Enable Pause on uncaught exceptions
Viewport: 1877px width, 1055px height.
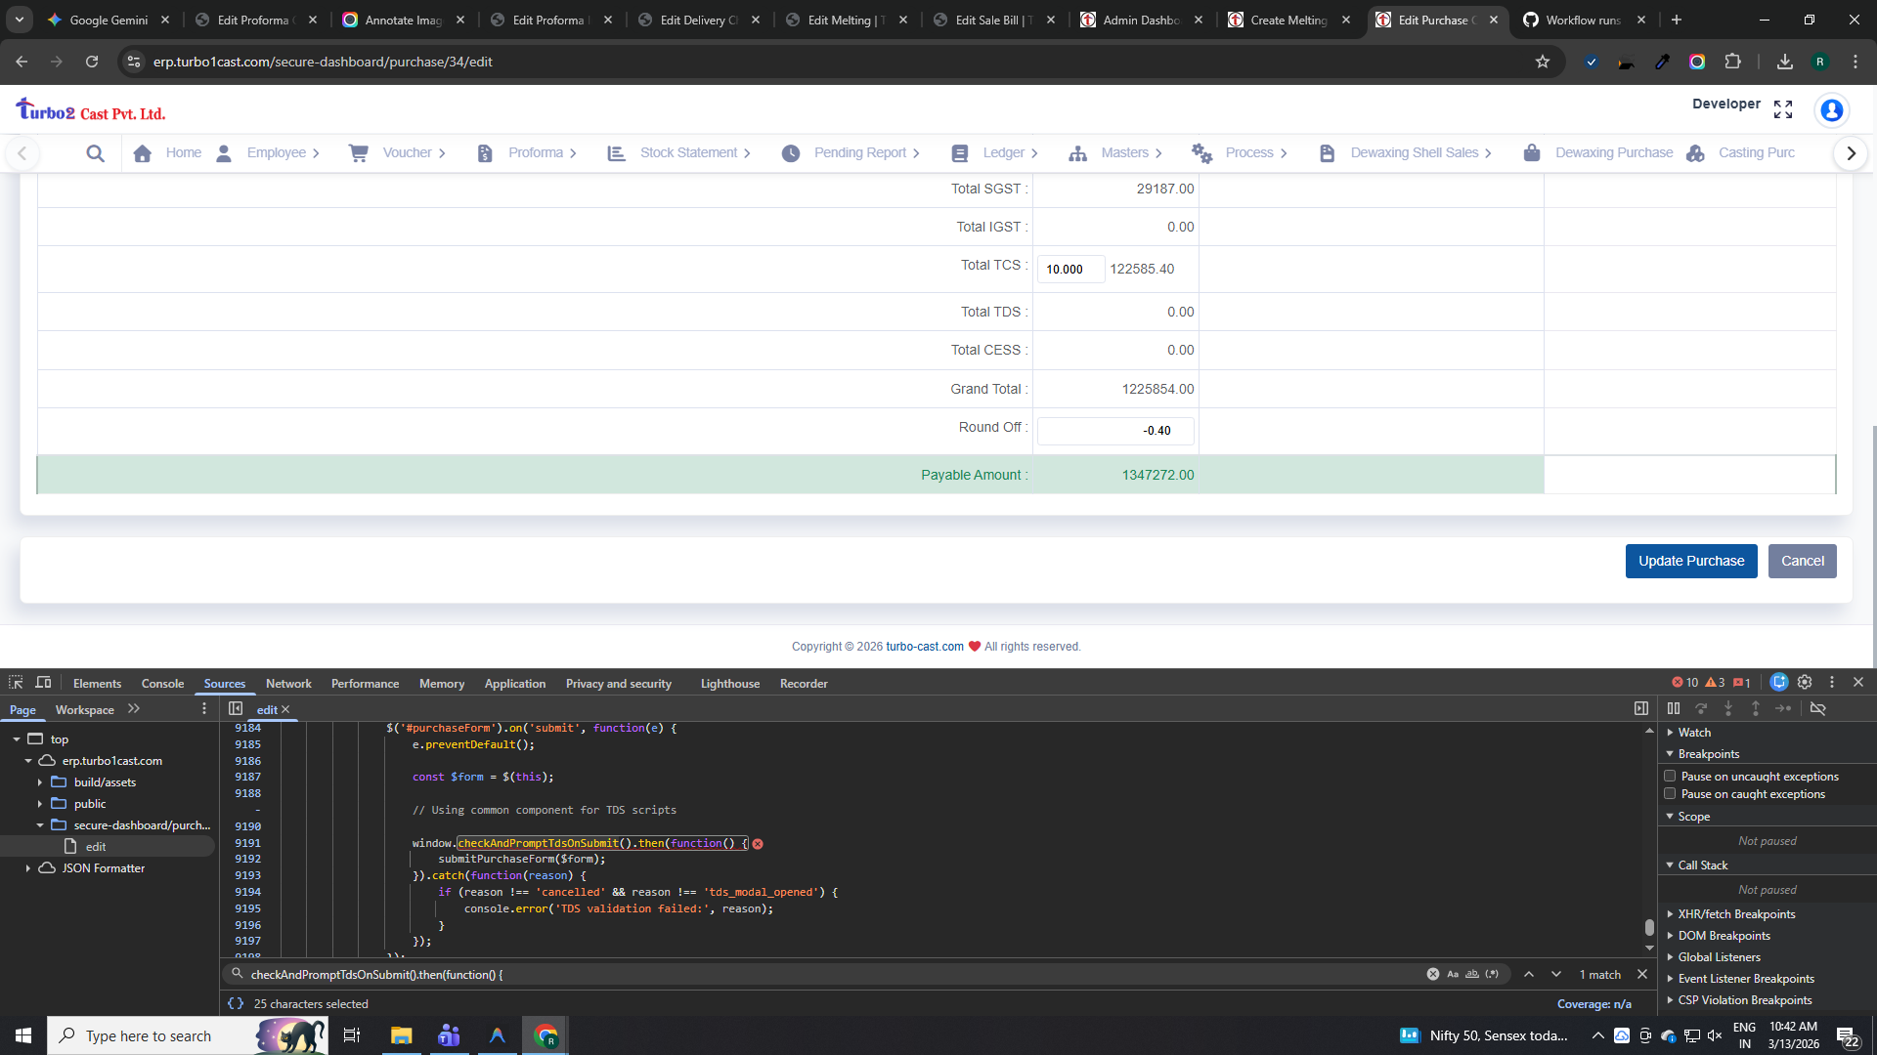[1670, 777]
